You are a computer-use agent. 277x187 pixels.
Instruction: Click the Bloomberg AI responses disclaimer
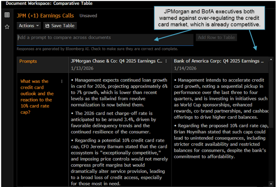tap(97, 49)
